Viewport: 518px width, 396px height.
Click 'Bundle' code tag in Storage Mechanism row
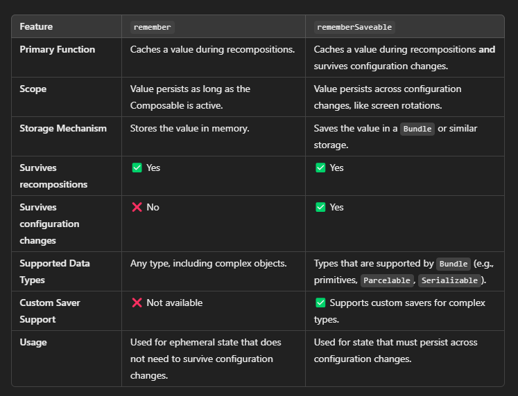point(417,129)
